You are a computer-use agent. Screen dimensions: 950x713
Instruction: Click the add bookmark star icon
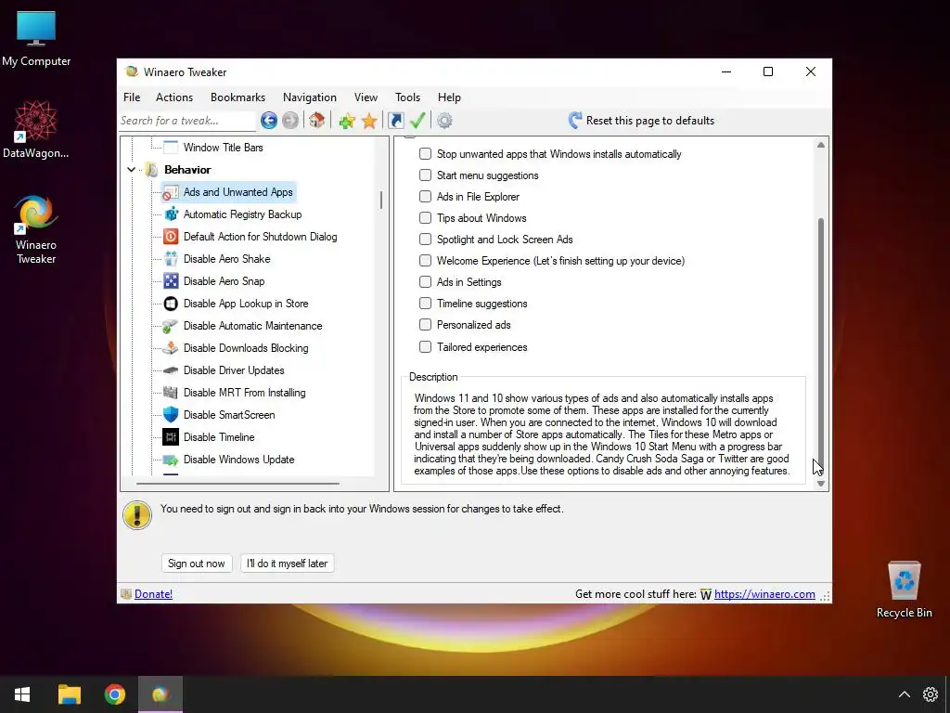coord(347,121)
